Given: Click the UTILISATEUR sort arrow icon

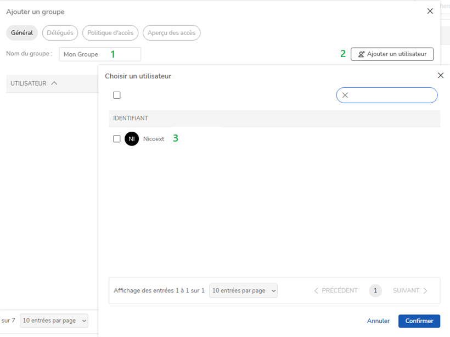Looking at the screenshot, I should pos(54,83).
